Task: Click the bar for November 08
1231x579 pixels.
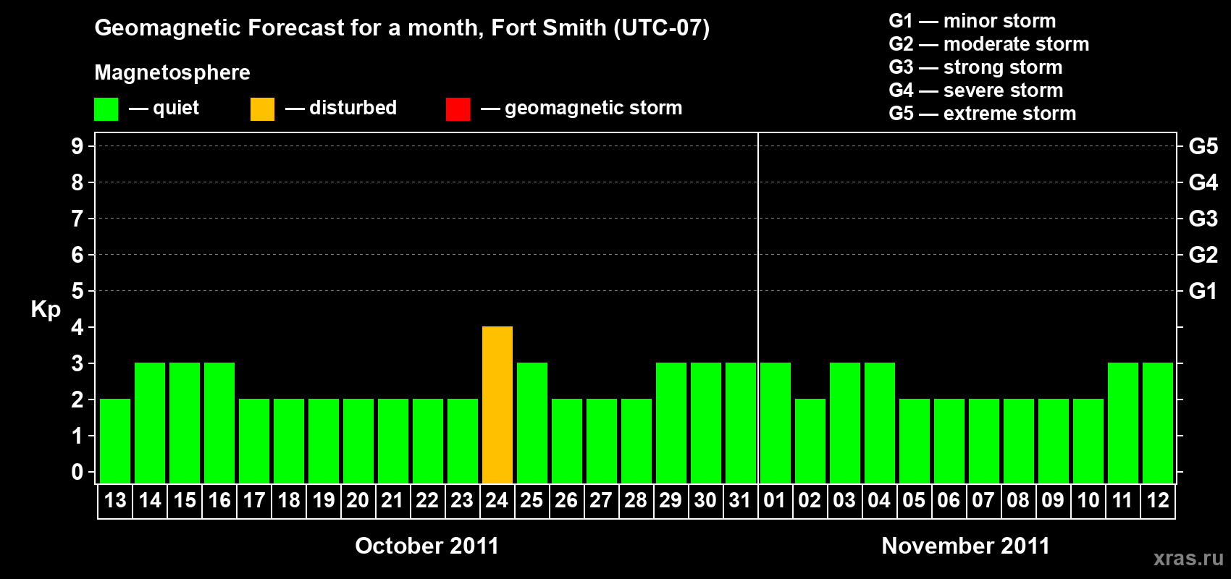Action: 1019,441
